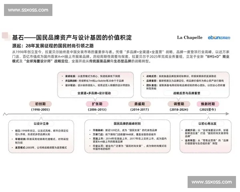Screen dimensions: 240x192
Task: Click the 以设计立身 box heading
Action: pyautogui.click(x=41, y=124)
